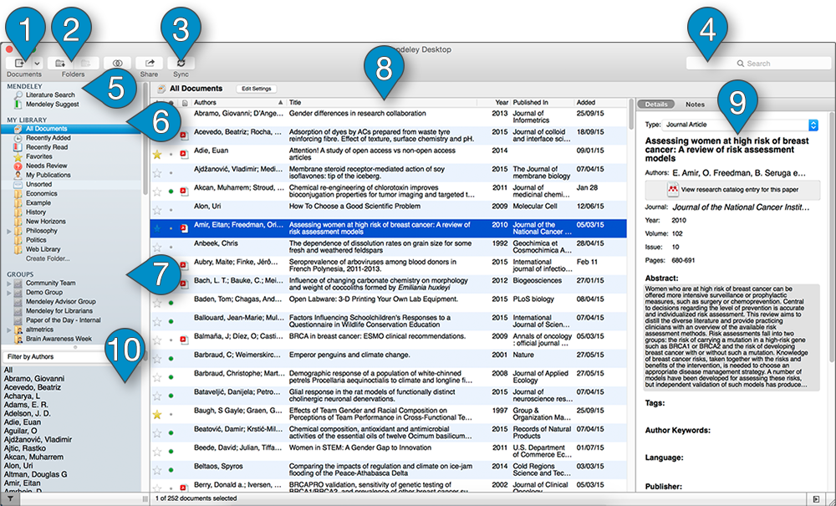Select Needs Review in My Library
Image resolution: width=836 pixels, height=506 pixels.
tap(46, 165)
